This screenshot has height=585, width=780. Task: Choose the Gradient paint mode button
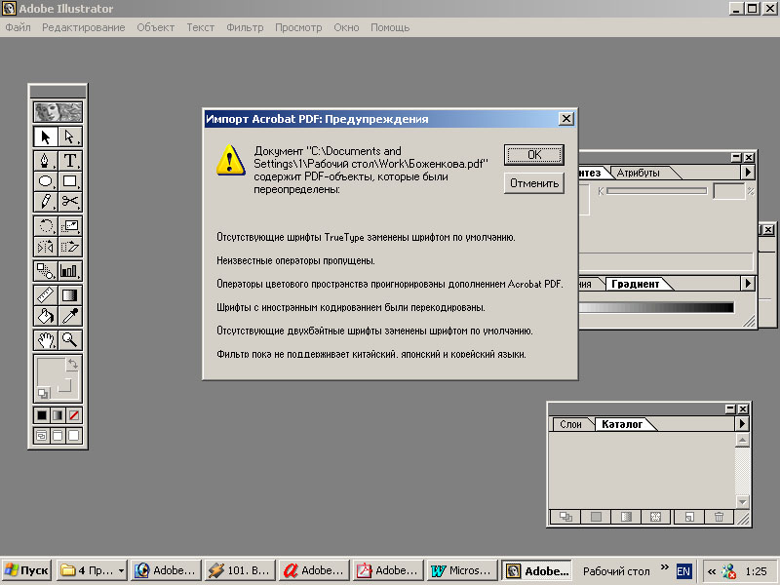[58, 415]
